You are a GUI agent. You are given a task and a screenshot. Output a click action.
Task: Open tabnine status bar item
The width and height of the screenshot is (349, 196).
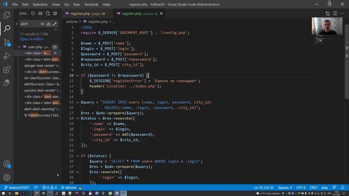[x=71, y=187]
